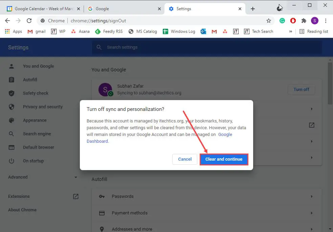Switch to the Google tab

(122, 9)
